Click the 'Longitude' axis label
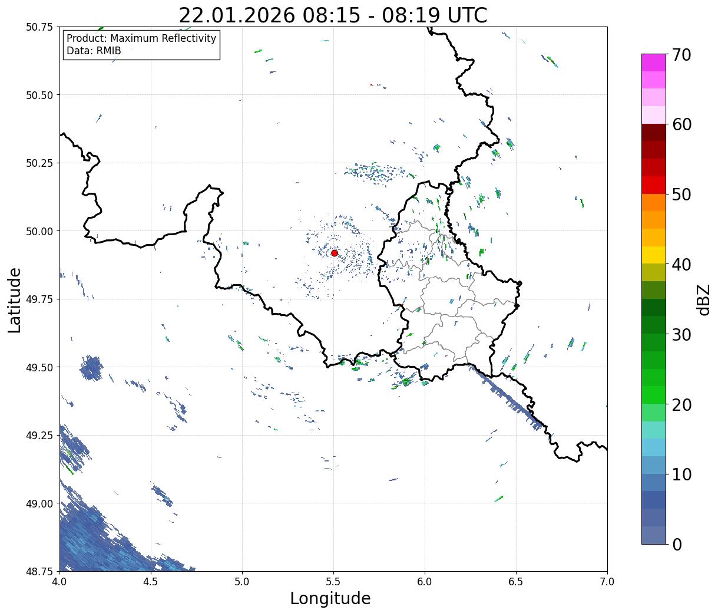The height and width of the screenshot is (613, 718). pos(330,598)
